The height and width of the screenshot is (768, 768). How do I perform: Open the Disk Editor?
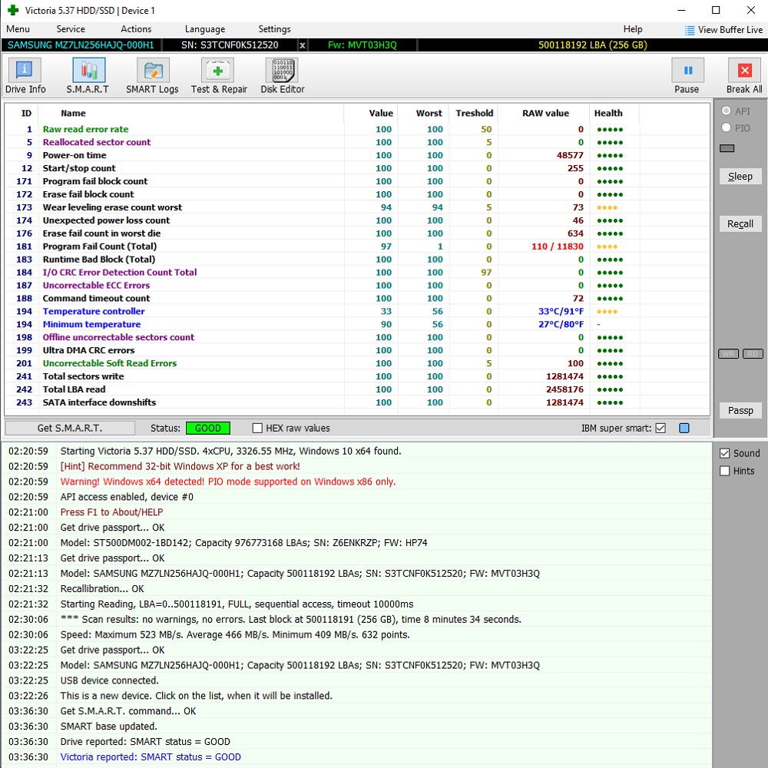pos(282,76)
